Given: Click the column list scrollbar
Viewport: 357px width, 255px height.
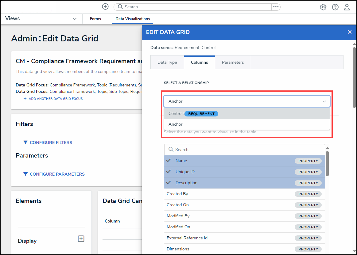Looking at the screenshot, I should pyautogui.click(x=327, y=164).
